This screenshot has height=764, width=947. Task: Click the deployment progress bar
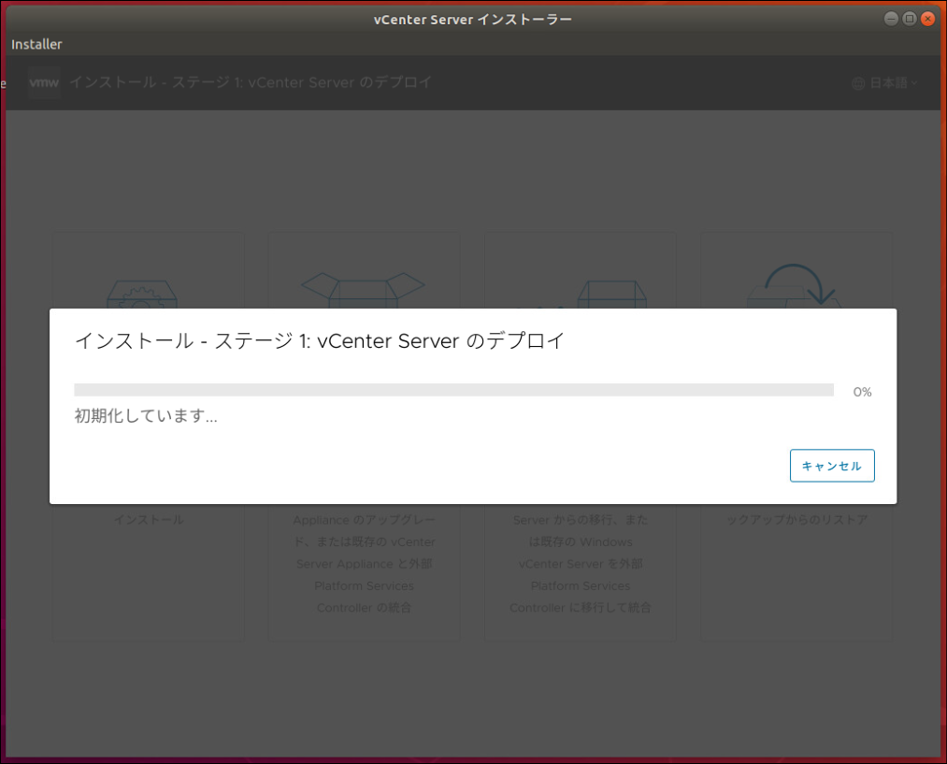453,390
